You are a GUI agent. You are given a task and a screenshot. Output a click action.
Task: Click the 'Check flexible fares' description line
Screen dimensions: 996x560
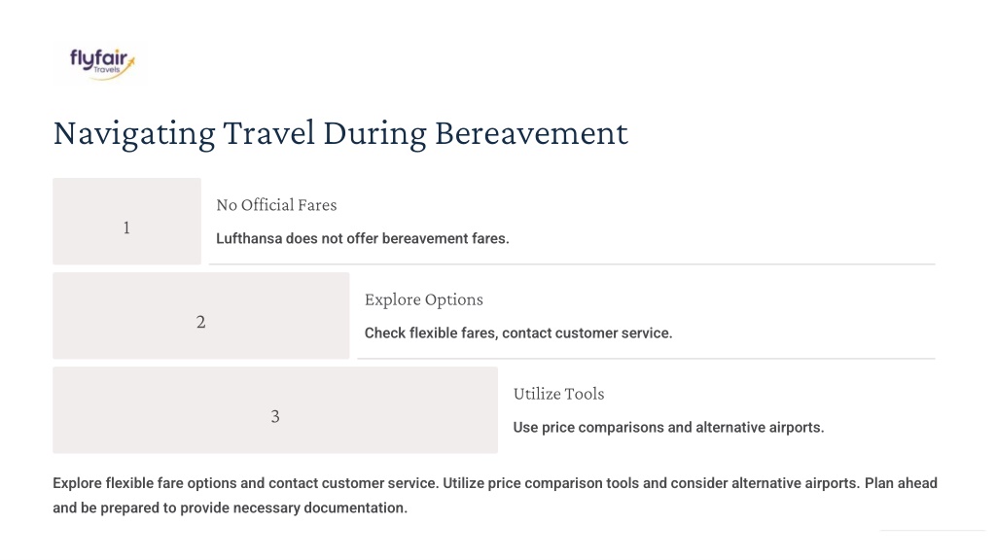[518, 333]
